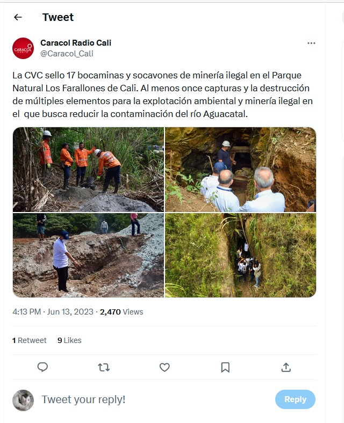The width and height of the screenshot is (344, 423).
Task: Click the cat avatar beside reply box
Action: [23, 400]
